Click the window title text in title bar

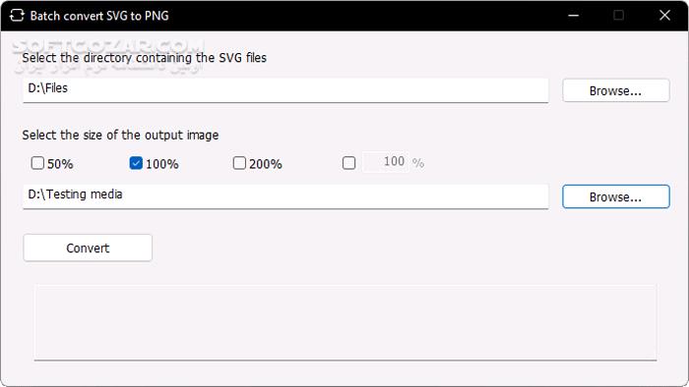(x=99, y=16)
